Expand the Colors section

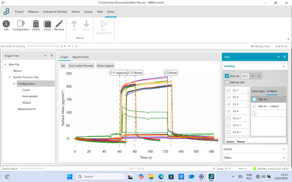pos(254,149)
